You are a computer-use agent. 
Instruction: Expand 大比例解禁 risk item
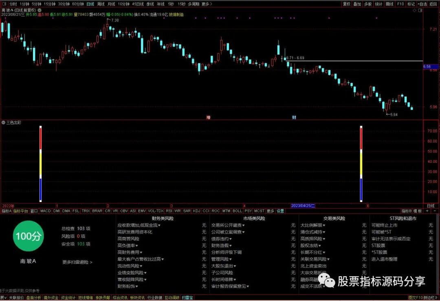pos(313,225)
